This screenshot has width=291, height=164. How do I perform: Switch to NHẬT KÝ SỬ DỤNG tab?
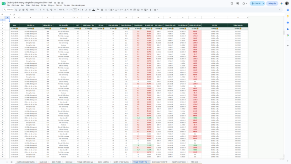[x=121, y=162]
